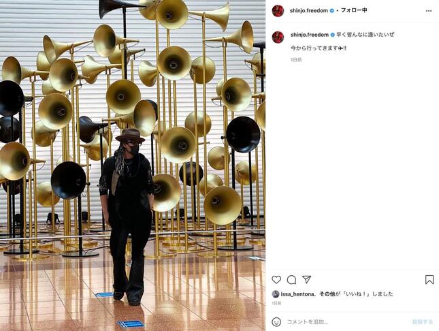
Task: Click the post photo of the horn installation
Action: 133,165
